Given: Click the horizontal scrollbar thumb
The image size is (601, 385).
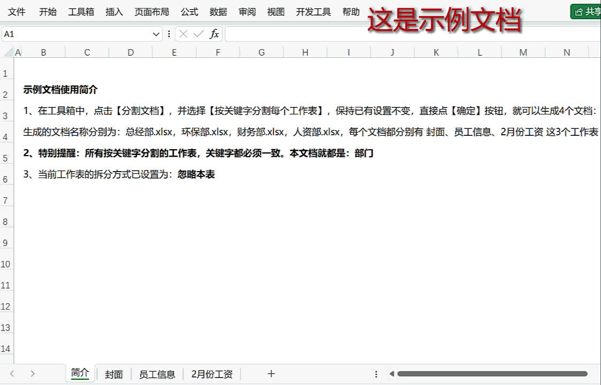Looking at the screenshot, I should tap(492, 374).
